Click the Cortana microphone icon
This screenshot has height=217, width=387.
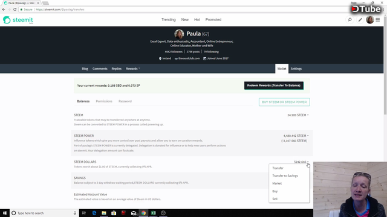click(x=75, y=213)
